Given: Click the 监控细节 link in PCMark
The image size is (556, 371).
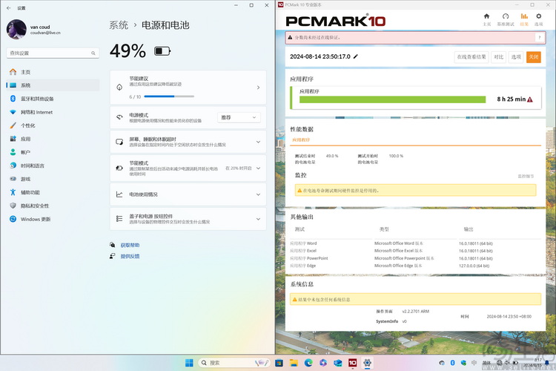Looking at the screenshot, I should coord(526,176).
